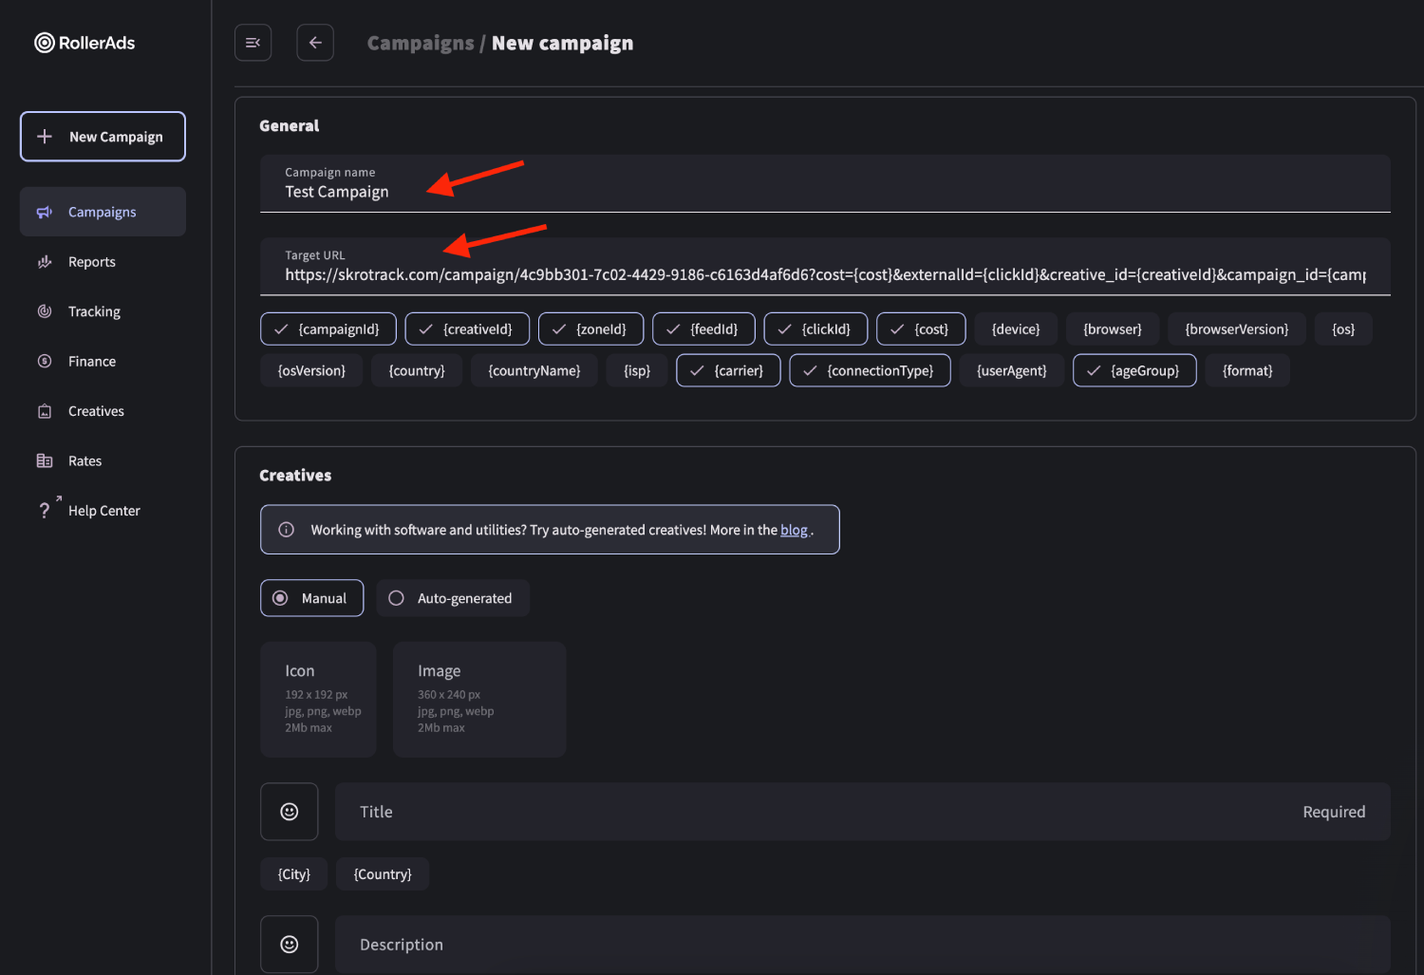Open Finance in the sidebar

pyautogui.click(x=103, y=361)
